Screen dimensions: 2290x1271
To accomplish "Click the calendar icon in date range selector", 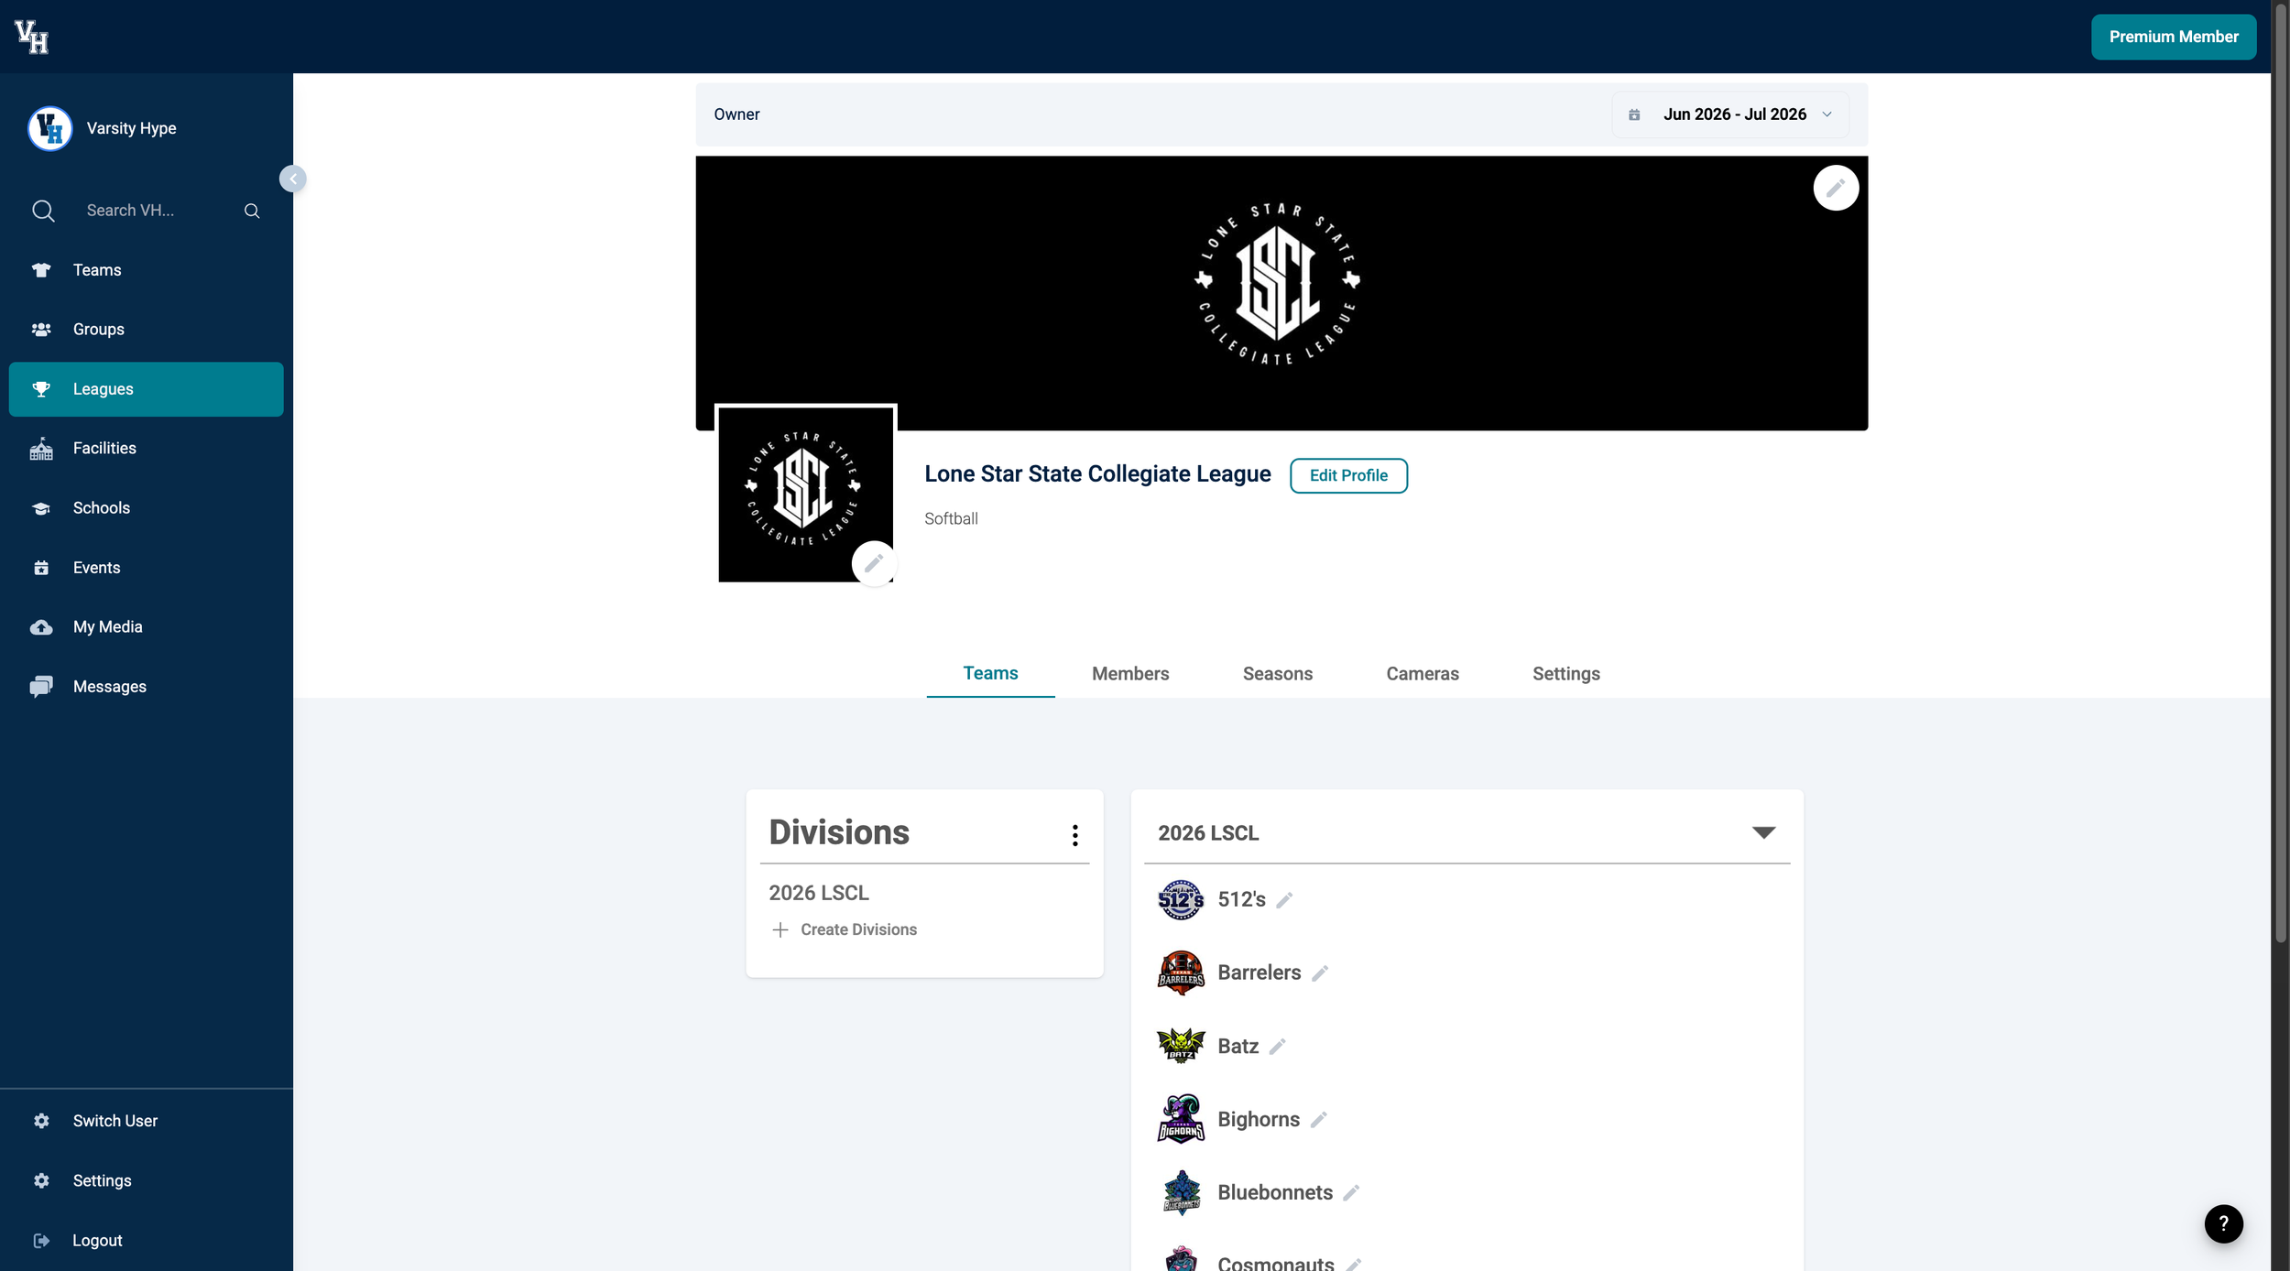I will (x=1634, y=114).
